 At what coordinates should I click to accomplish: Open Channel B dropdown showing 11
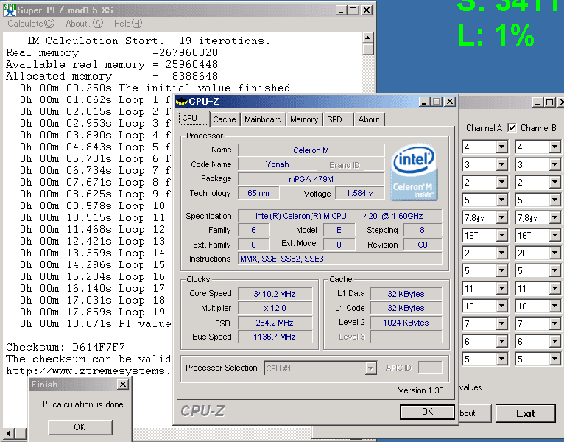coord(554,288)
